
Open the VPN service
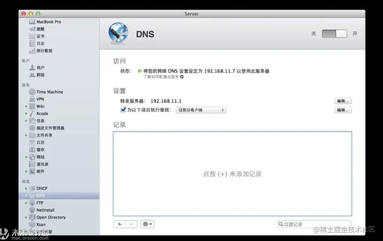[37, 99]
